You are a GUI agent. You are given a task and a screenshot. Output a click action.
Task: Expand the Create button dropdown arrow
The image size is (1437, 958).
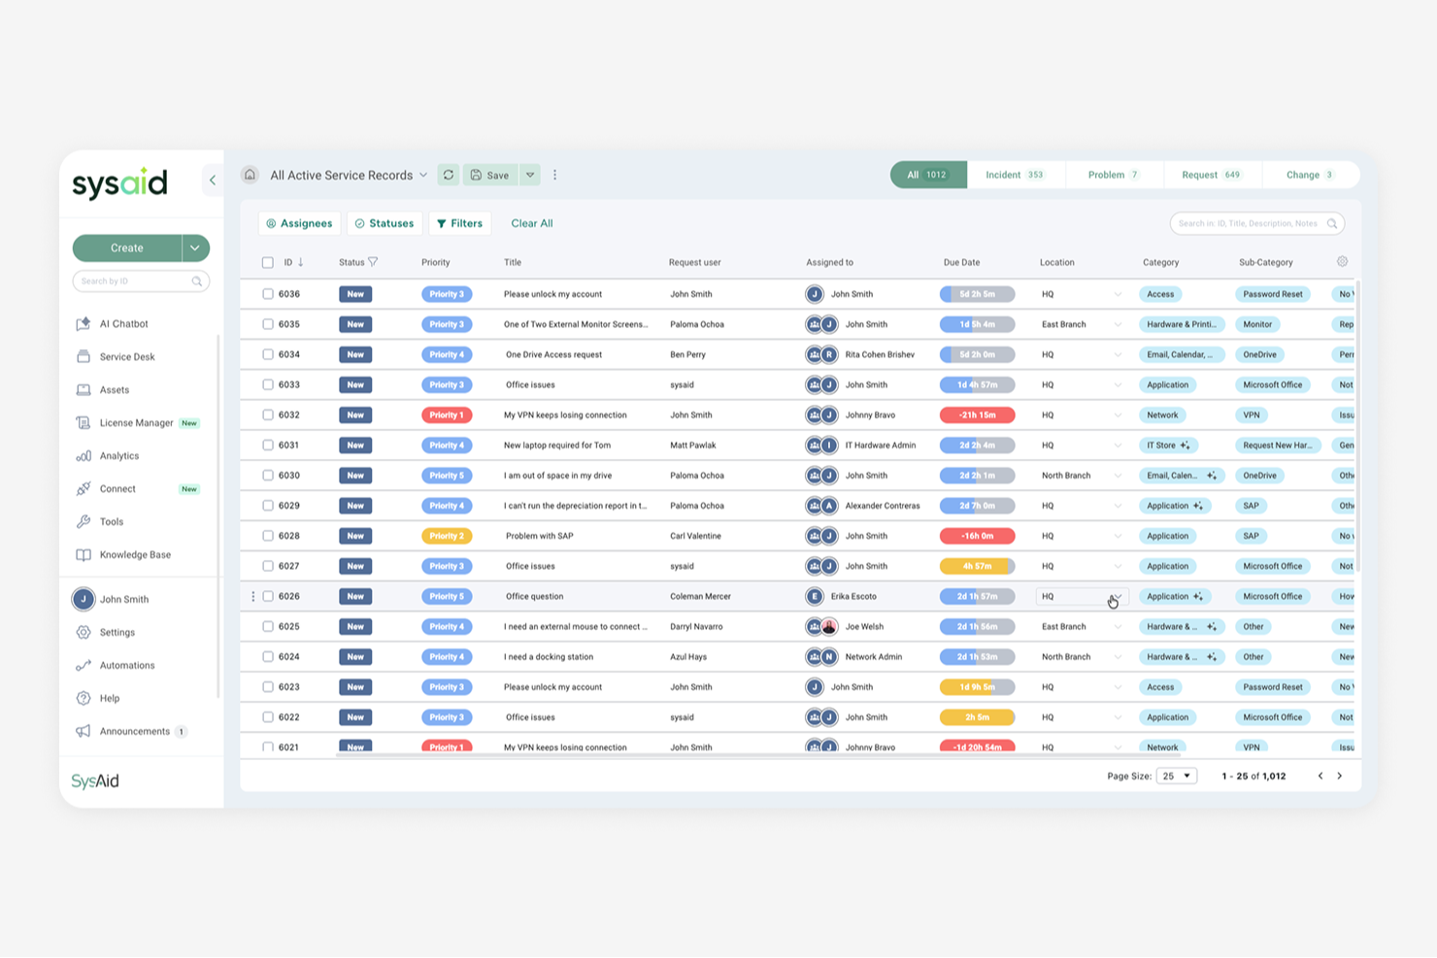point(195,248)
